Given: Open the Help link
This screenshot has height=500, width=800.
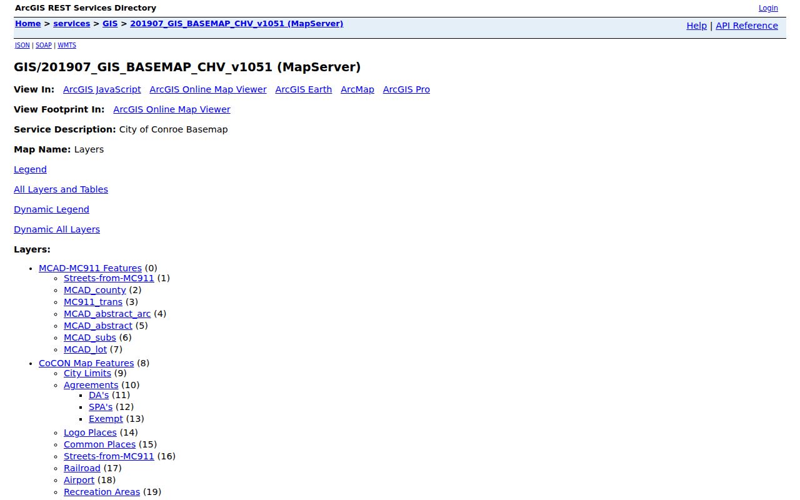Looking at the screenshot, I should pyautogui.click(x=696, y=26).
